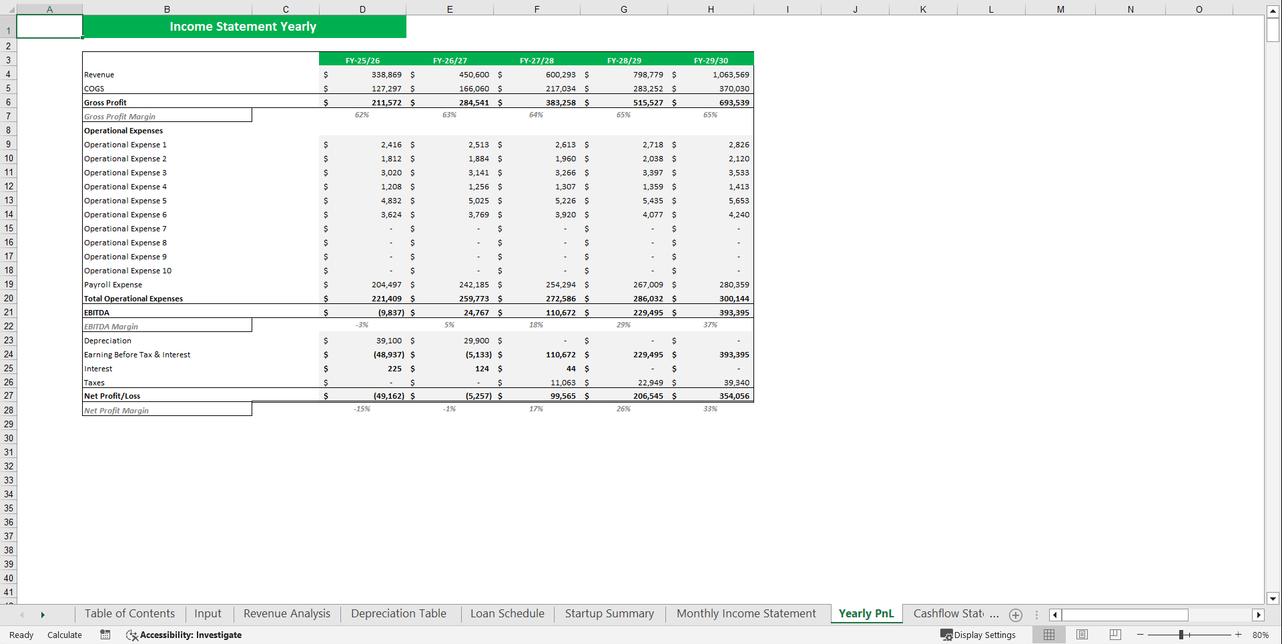Switch to the Monthly Income Statement tab
The width and height of the screenshot is (1282, 644).
745,613
